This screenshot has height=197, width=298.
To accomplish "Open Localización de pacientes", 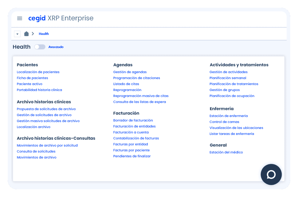I will (38, 72).
